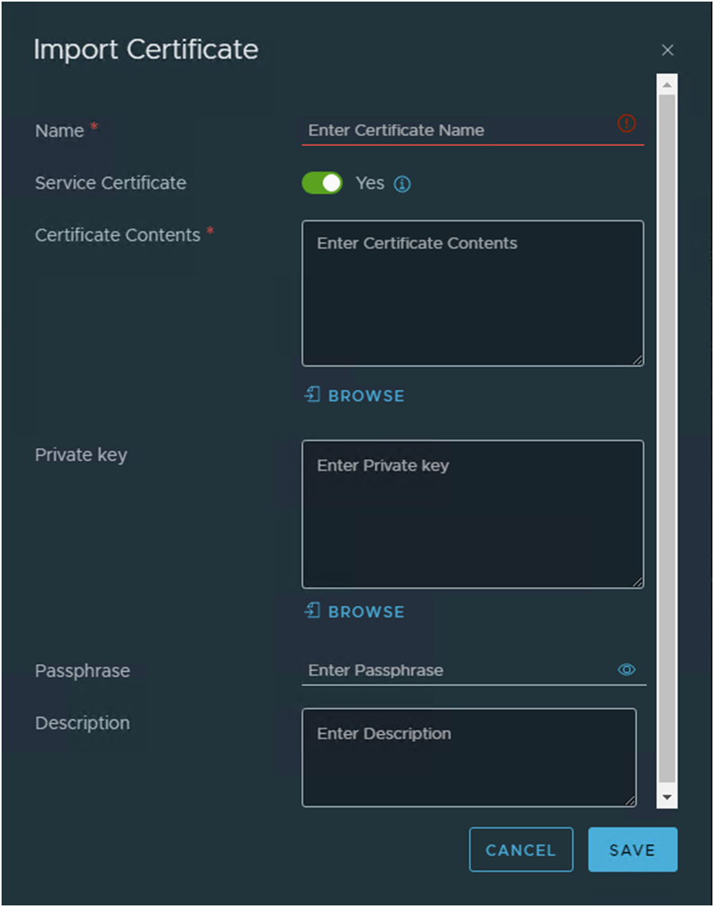
Task: Click the import icon below Private key
Action: point(312,610)
